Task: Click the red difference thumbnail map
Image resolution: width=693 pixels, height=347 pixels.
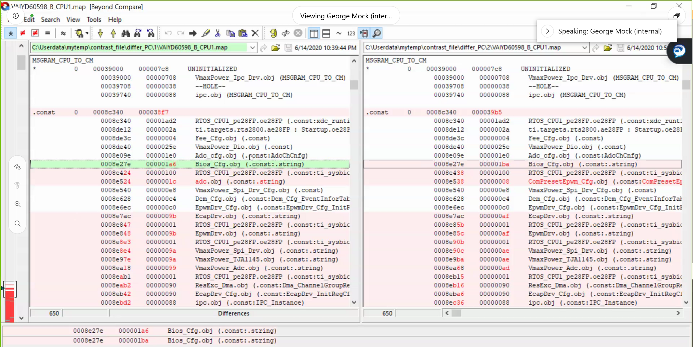Action: pos(9,301)
